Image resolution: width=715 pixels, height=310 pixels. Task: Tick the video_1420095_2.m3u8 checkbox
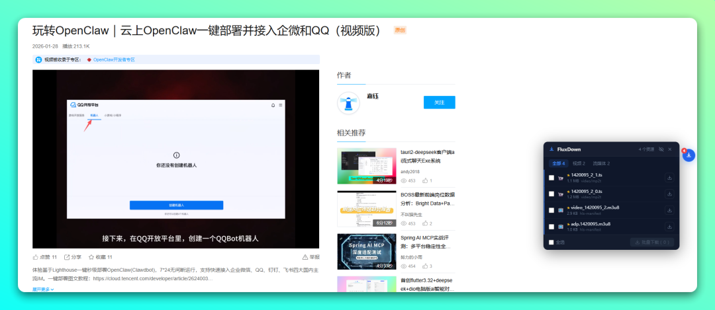tap(551, 210)
